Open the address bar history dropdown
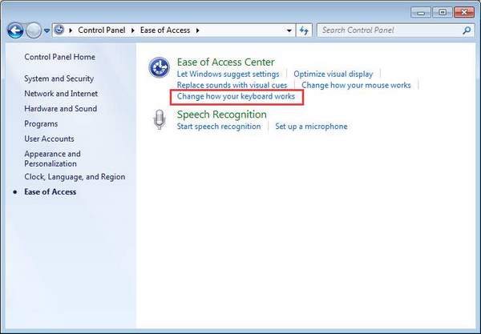Screen dimensions: 481x334 pyautogui.click(x=289, y=30)
